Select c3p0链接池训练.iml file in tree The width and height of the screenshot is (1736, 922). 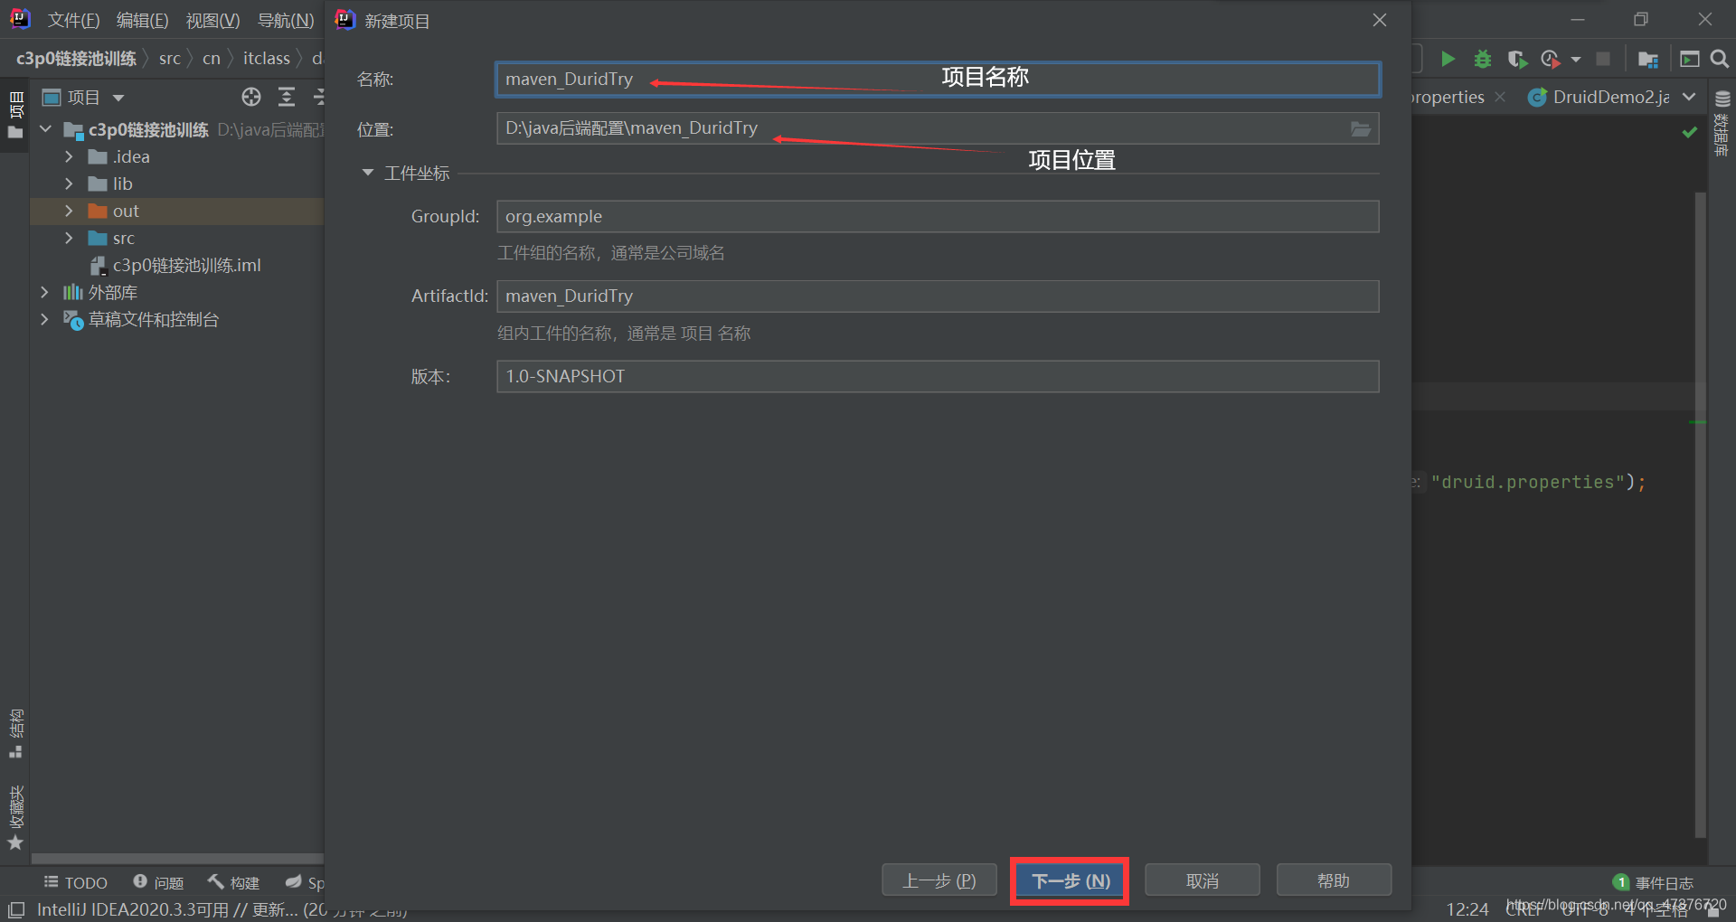(x=176, y=265)
